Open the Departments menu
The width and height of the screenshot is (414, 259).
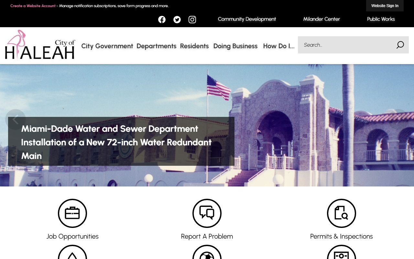coord(157,46)
